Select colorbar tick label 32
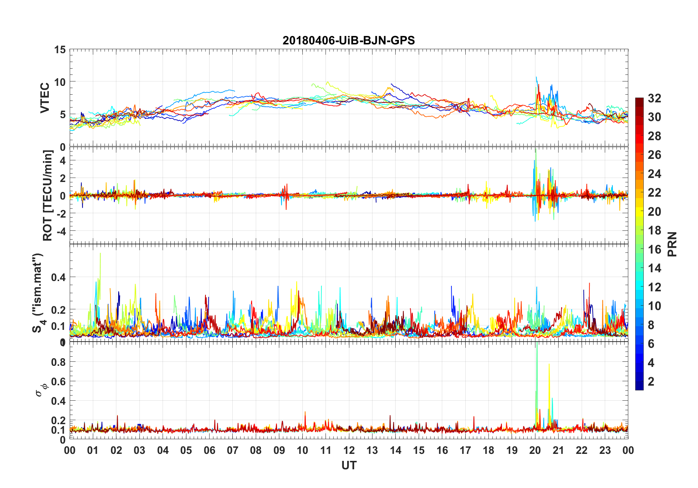 click(654, 98)
